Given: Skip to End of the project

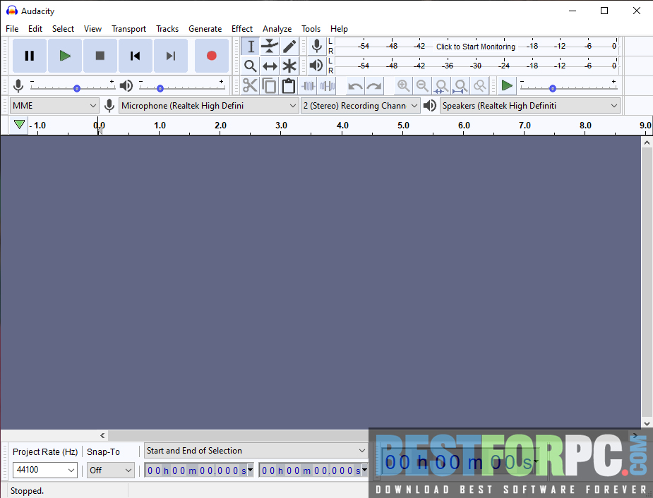Looking at the screenshot, I should click(171, 56).
